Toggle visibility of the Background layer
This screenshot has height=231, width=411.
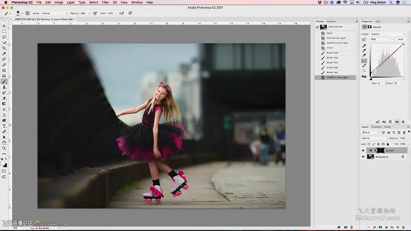point(363,157)
